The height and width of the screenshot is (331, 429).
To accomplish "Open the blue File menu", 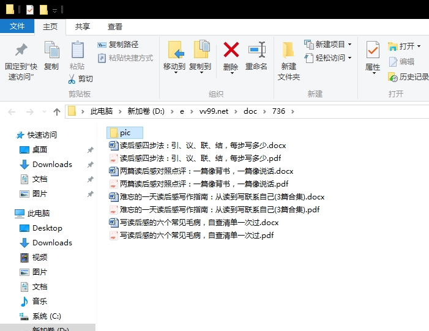I will tap(17, 26).
